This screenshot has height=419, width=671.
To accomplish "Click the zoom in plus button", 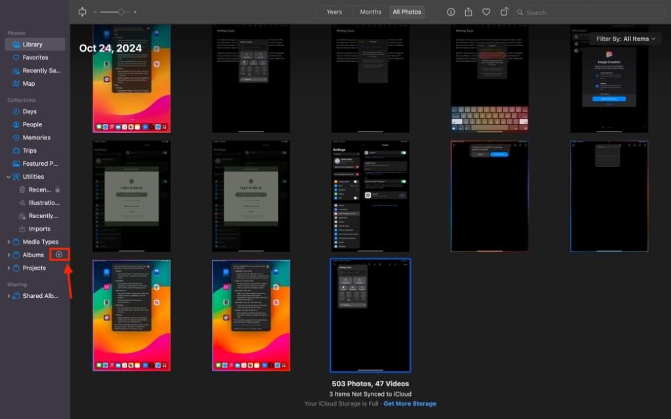I will tap(135, 12).
